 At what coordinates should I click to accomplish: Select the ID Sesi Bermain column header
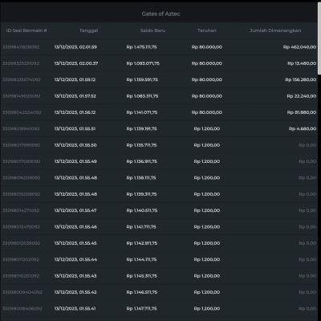click(x=26, y=30)
